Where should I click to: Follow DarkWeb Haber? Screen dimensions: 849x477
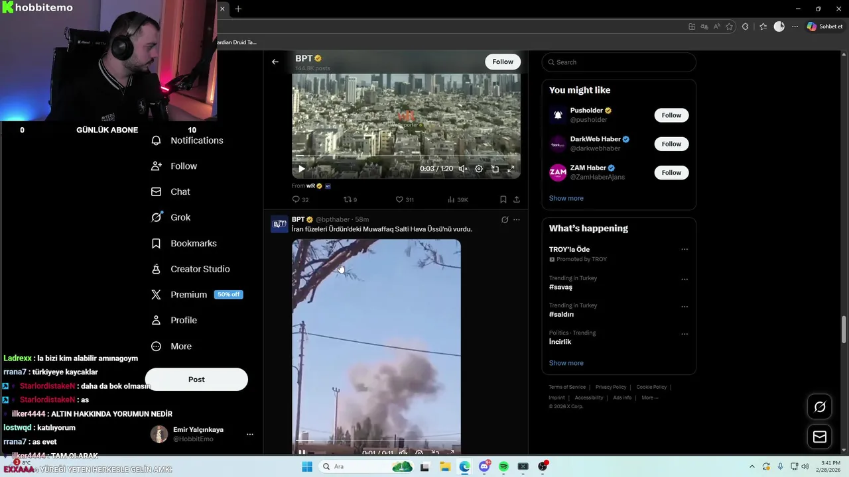pyautogui.click(x=671, y=144)
